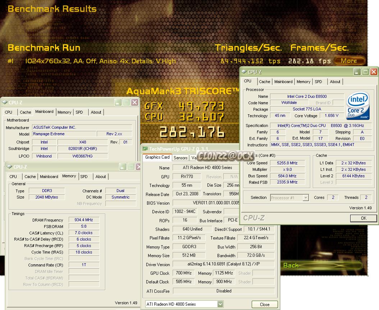
Task: Select About tab in Memory CPU-Z window
Action: pos(101,177)
